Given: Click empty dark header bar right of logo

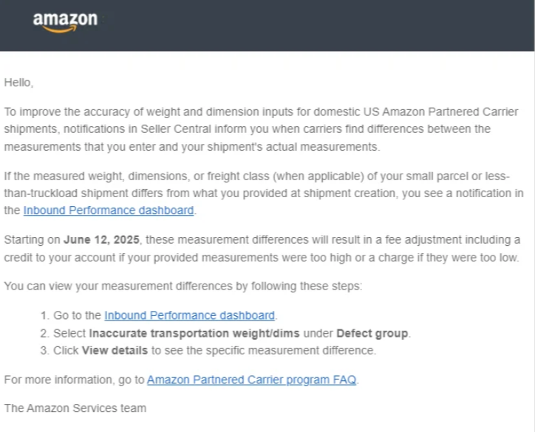Looking at the screenshot, I should pos(333,24).
